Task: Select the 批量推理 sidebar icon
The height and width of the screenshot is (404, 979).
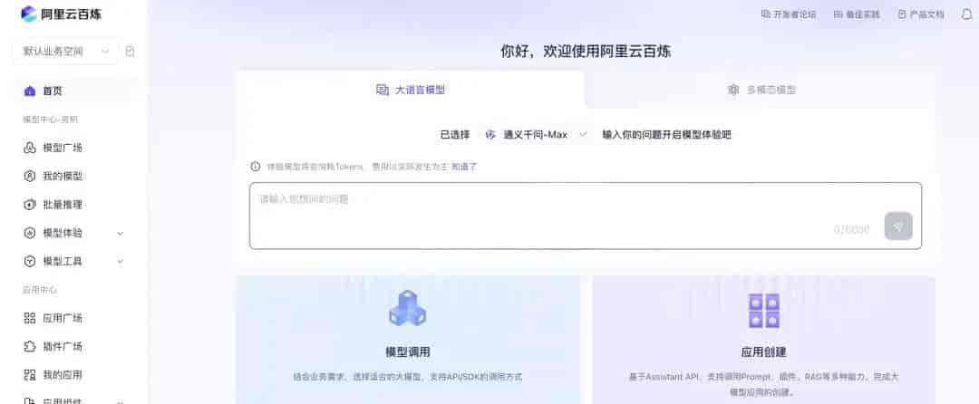Action: coord(29,205)
